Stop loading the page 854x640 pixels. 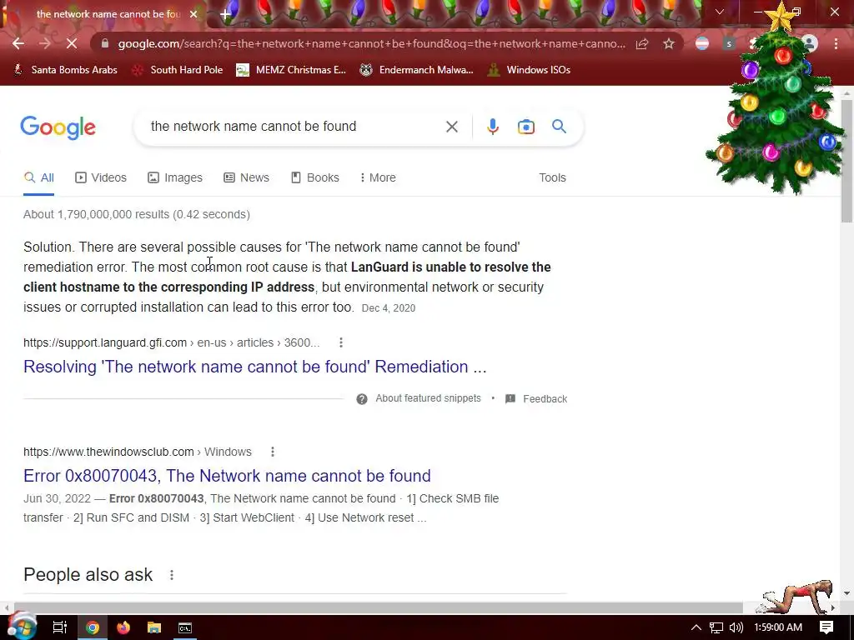point(72,43)
